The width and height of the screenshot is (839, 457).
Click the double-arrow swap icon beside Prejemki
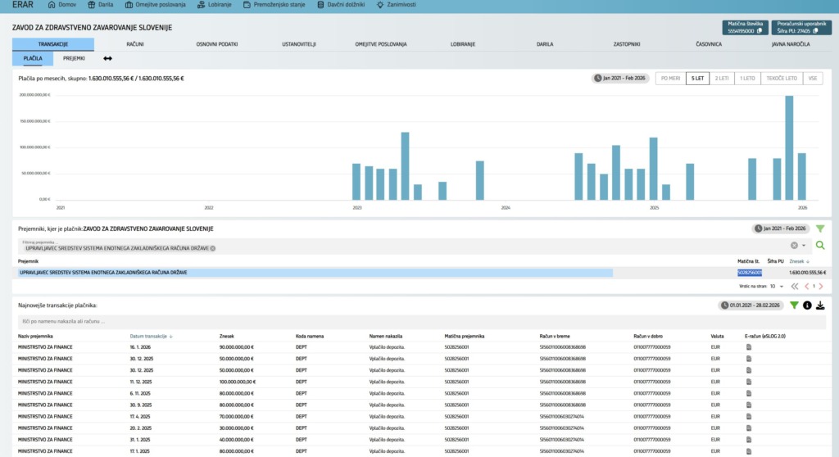click(x=107, y=59)
